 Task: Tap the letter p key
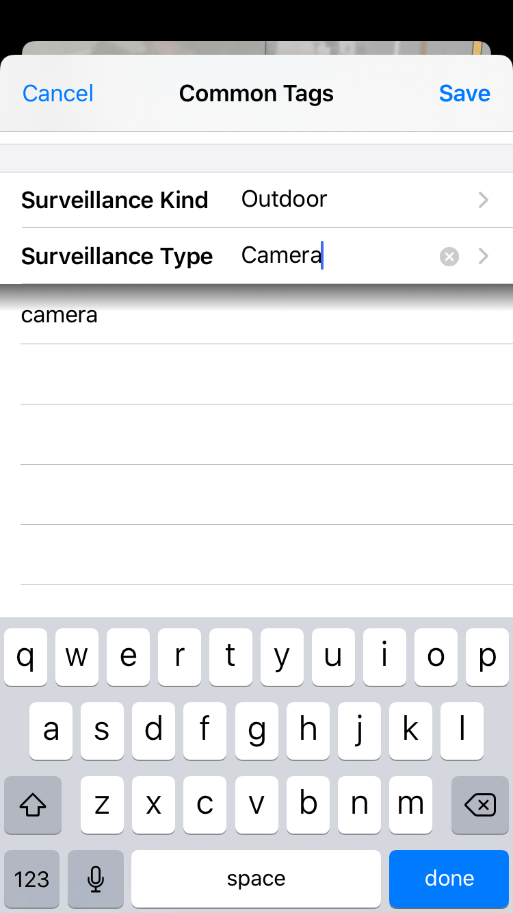tap(487, 657)
